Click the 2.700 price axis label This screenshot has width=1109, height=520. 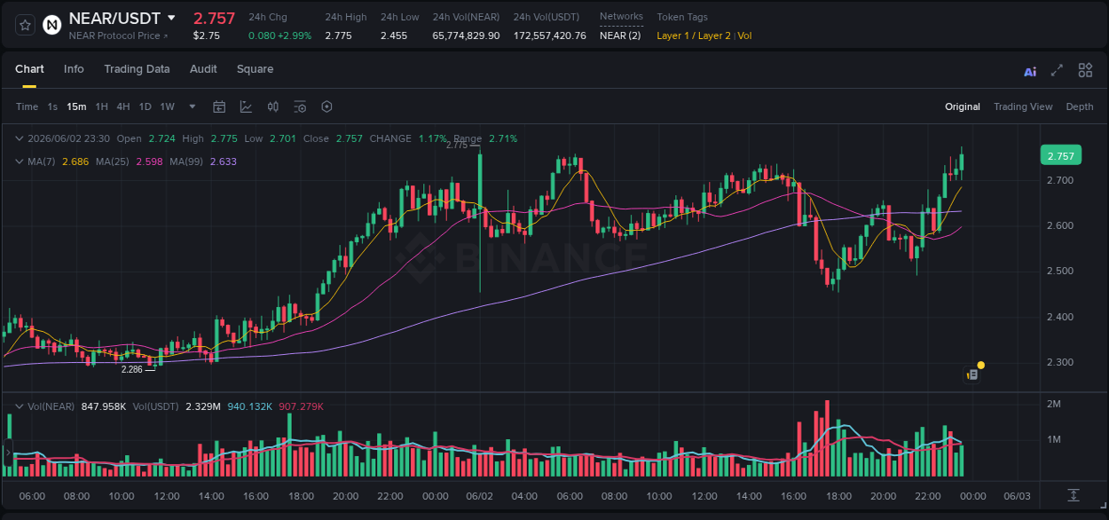click(1060, 180)
